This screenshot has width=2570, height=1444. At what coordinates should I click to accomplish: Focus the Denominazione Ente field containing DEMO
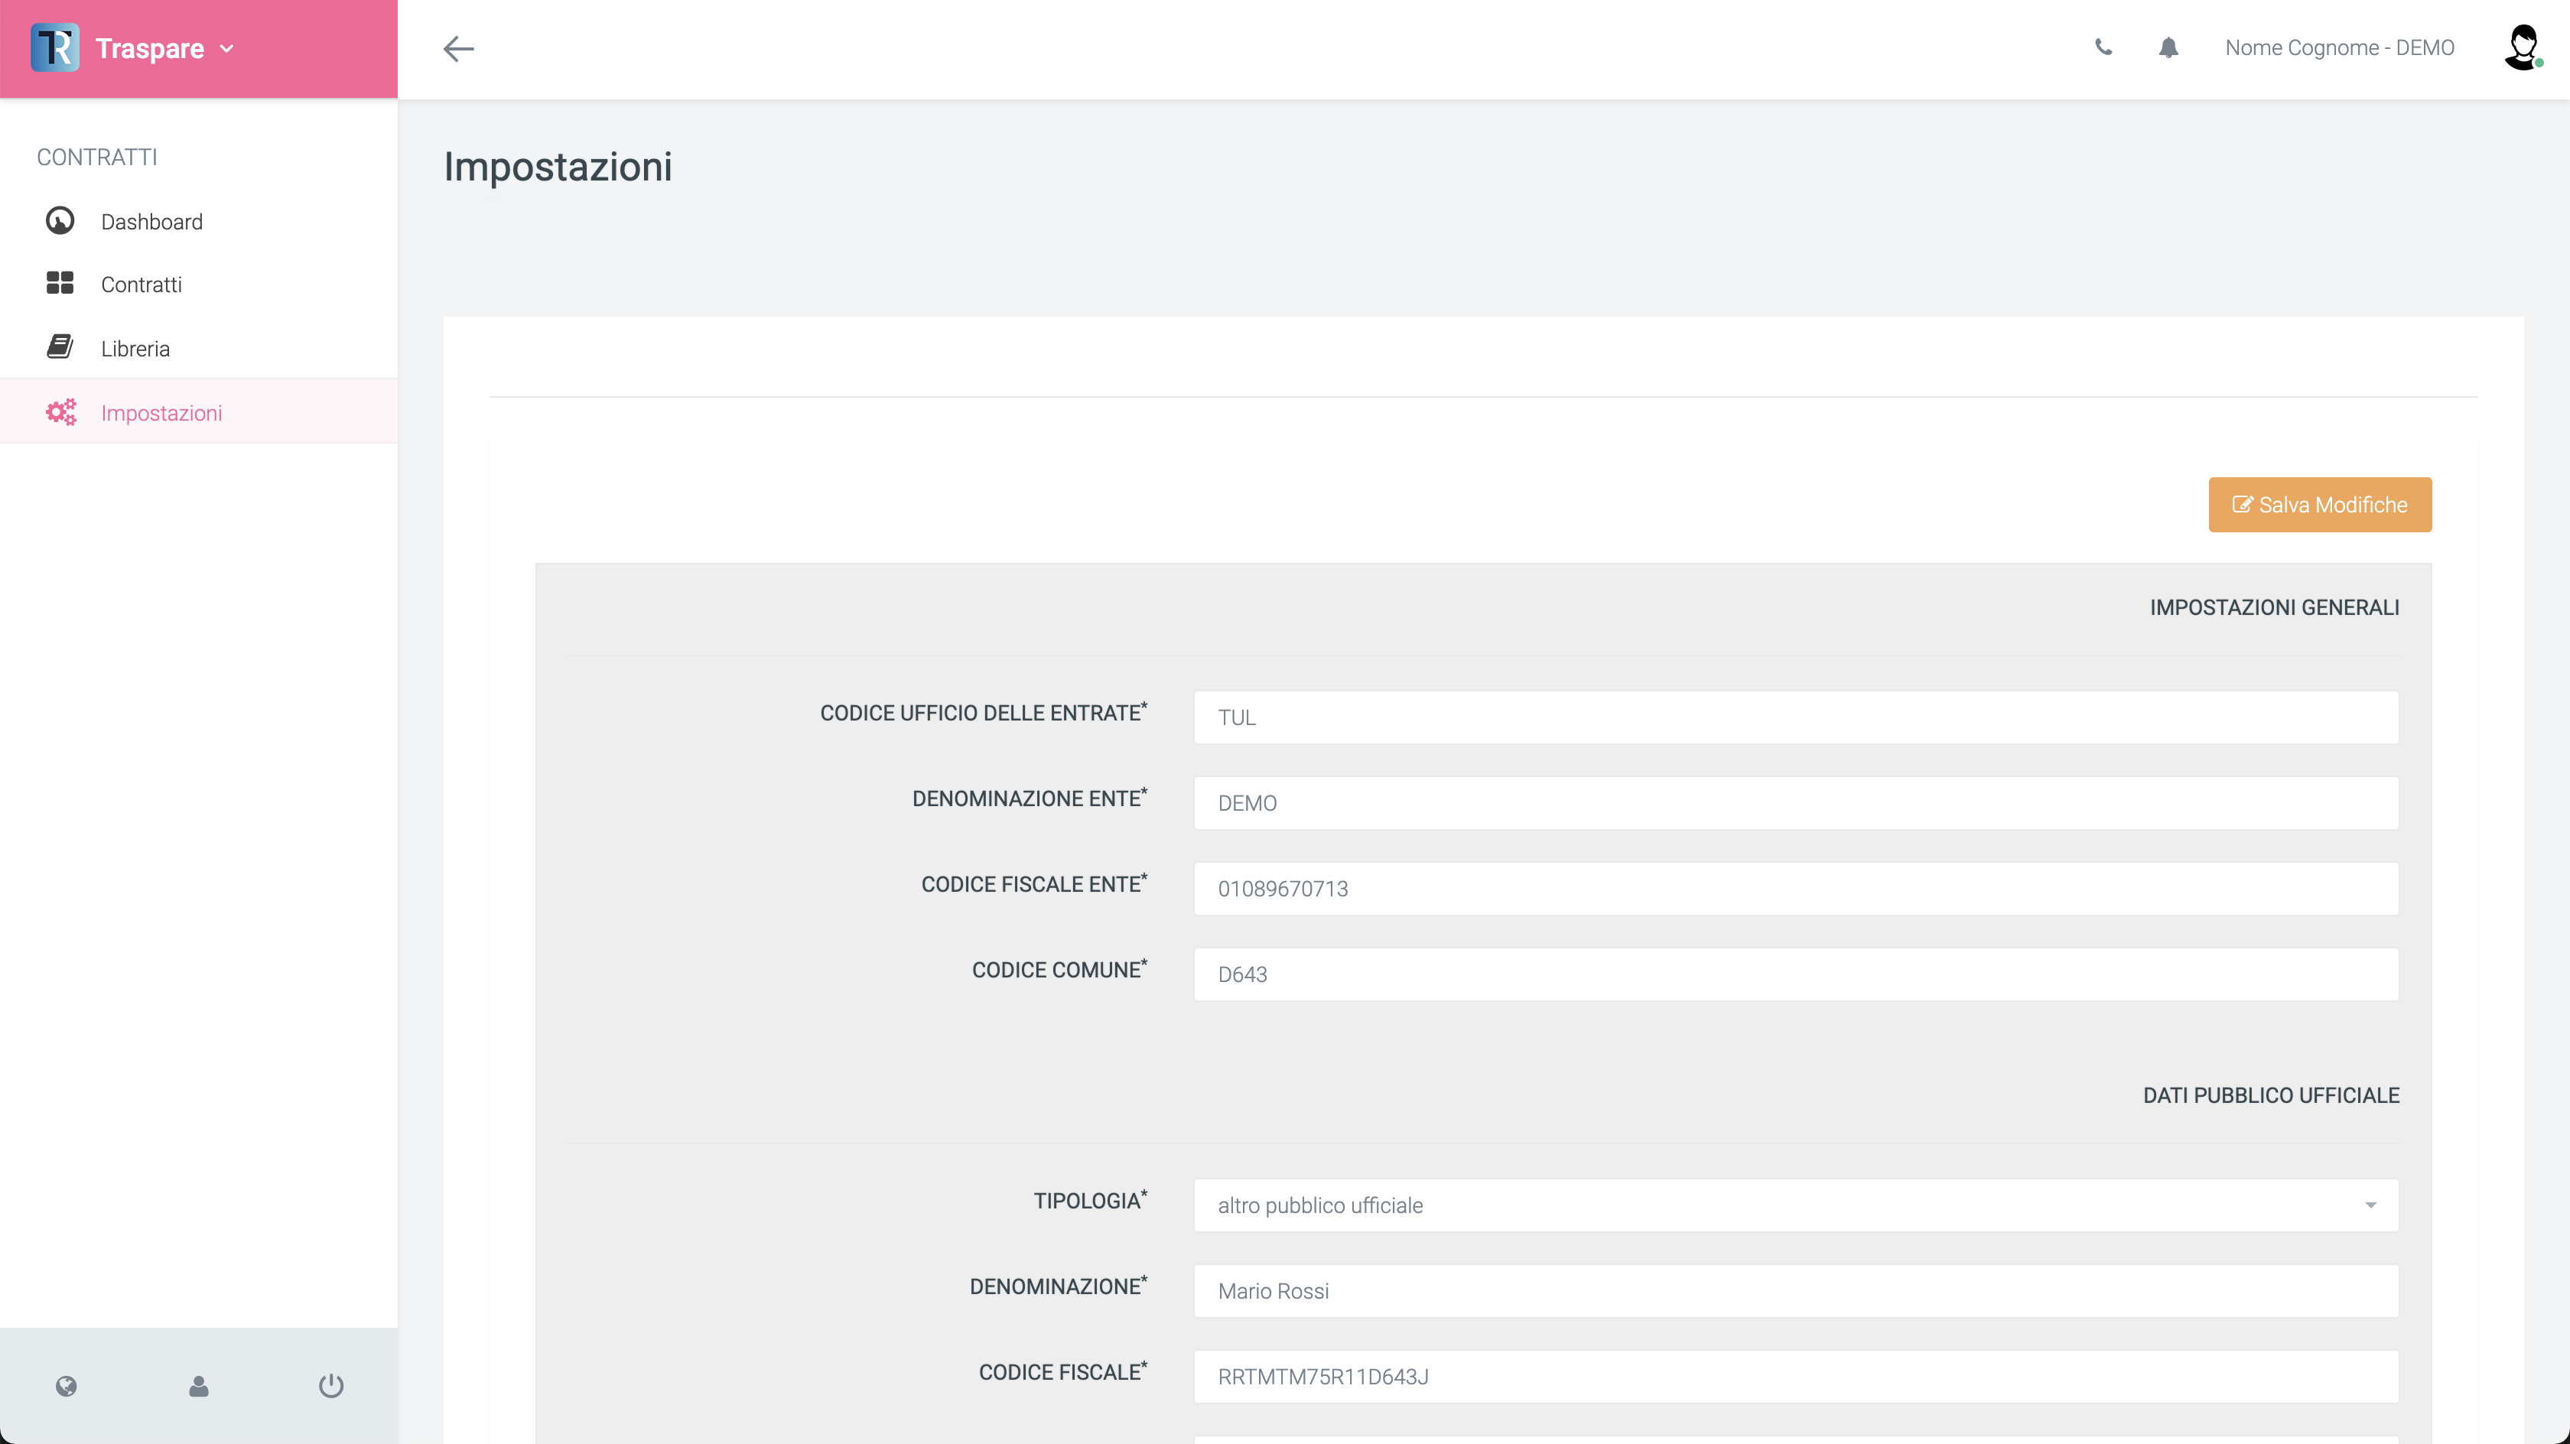[x=1796, y=802]
